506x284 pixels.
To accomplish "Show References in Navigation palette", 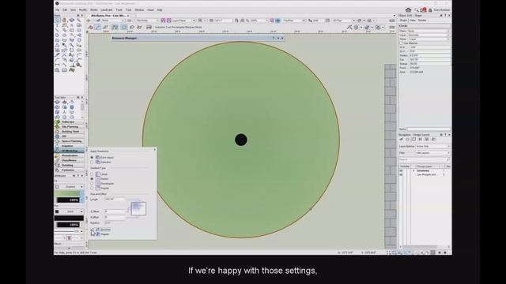I will click(433, 140).
